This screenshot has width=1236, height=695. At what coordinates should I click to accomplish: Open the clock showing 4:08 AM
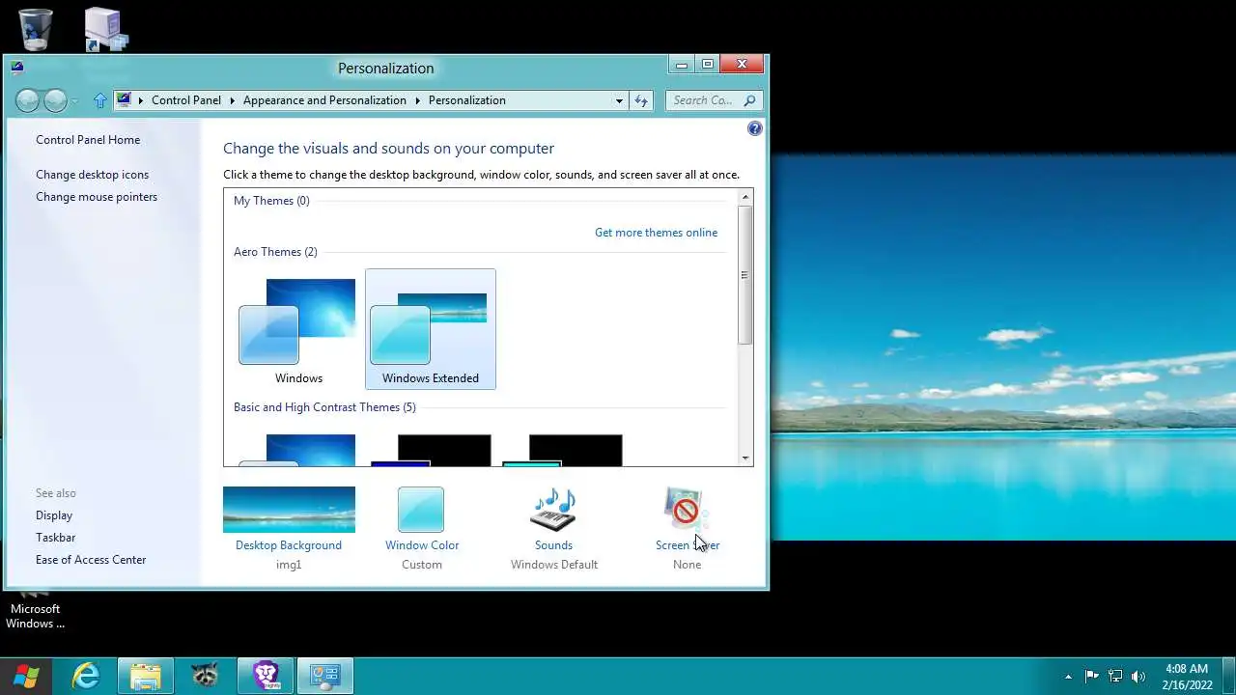coord(1187,677)
